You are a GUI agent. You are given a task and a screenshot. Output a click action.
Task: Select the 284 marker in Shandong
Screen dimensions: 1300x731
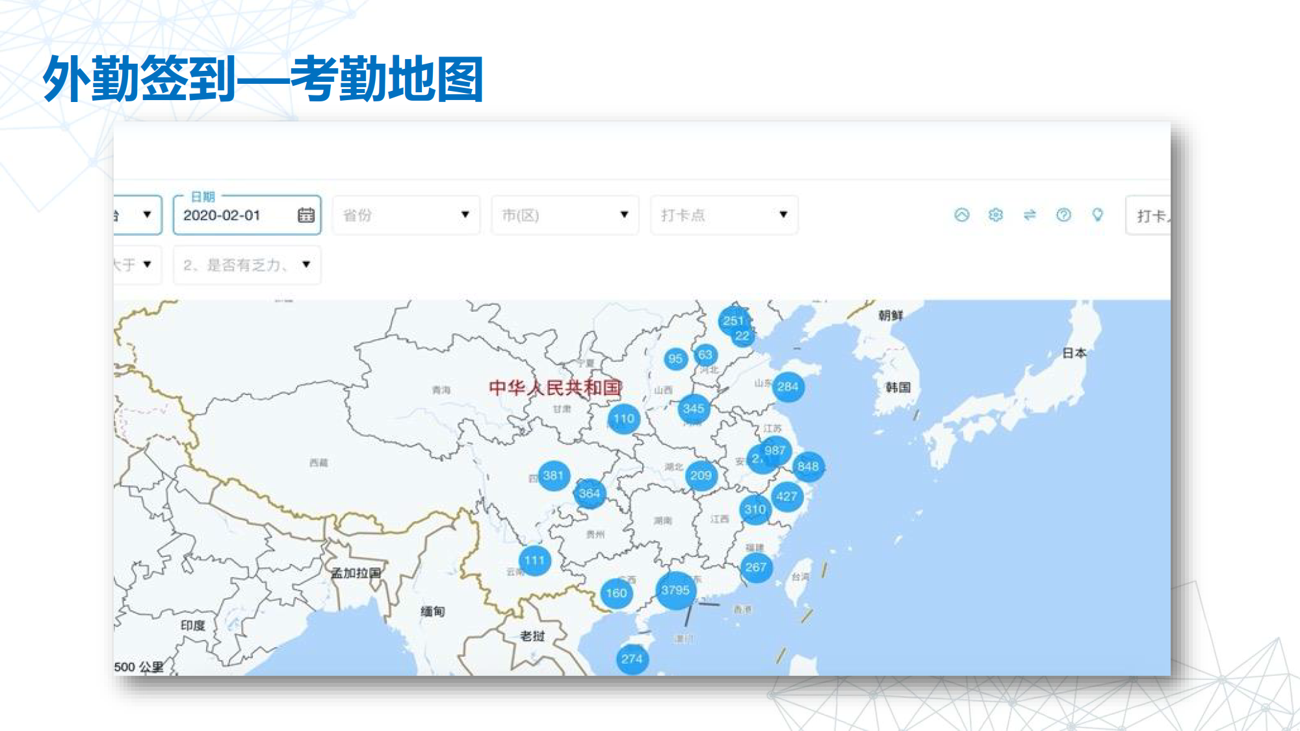(x=788, y=387)
